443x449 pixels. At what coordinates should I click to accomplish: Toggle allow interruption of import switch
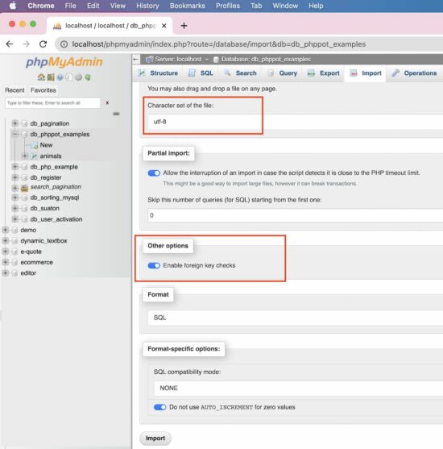154,173
